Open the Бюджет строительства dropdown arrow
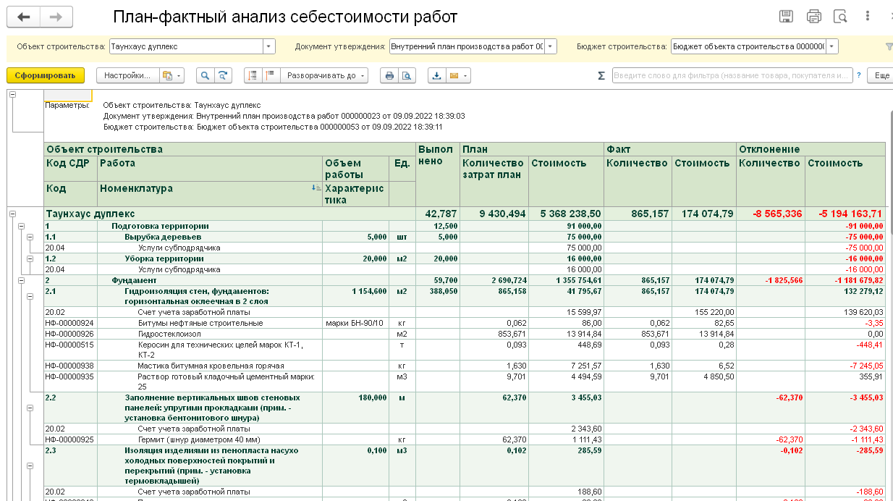The width and height of the screenshot is (893, 501). tap(832, 46)
